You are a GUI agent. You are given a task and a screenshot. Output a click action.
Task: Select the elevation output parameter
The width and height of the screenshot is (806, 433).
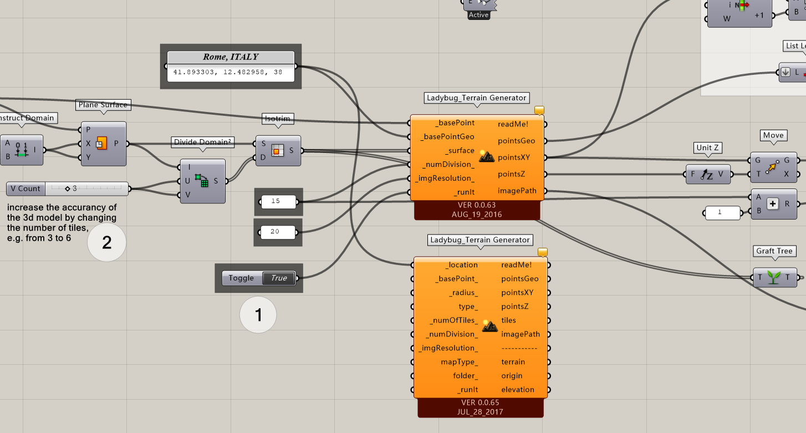click(518, 390)
